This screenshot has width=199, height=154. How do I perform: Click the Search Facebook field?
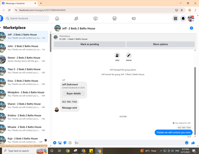click(x=27, y=18)
